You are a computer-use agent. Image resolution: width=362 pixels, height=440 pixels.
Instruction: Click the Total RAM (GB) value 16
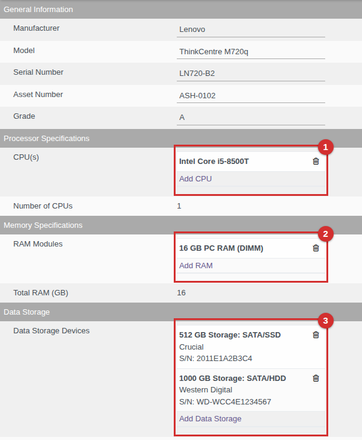tap(181, 293)
